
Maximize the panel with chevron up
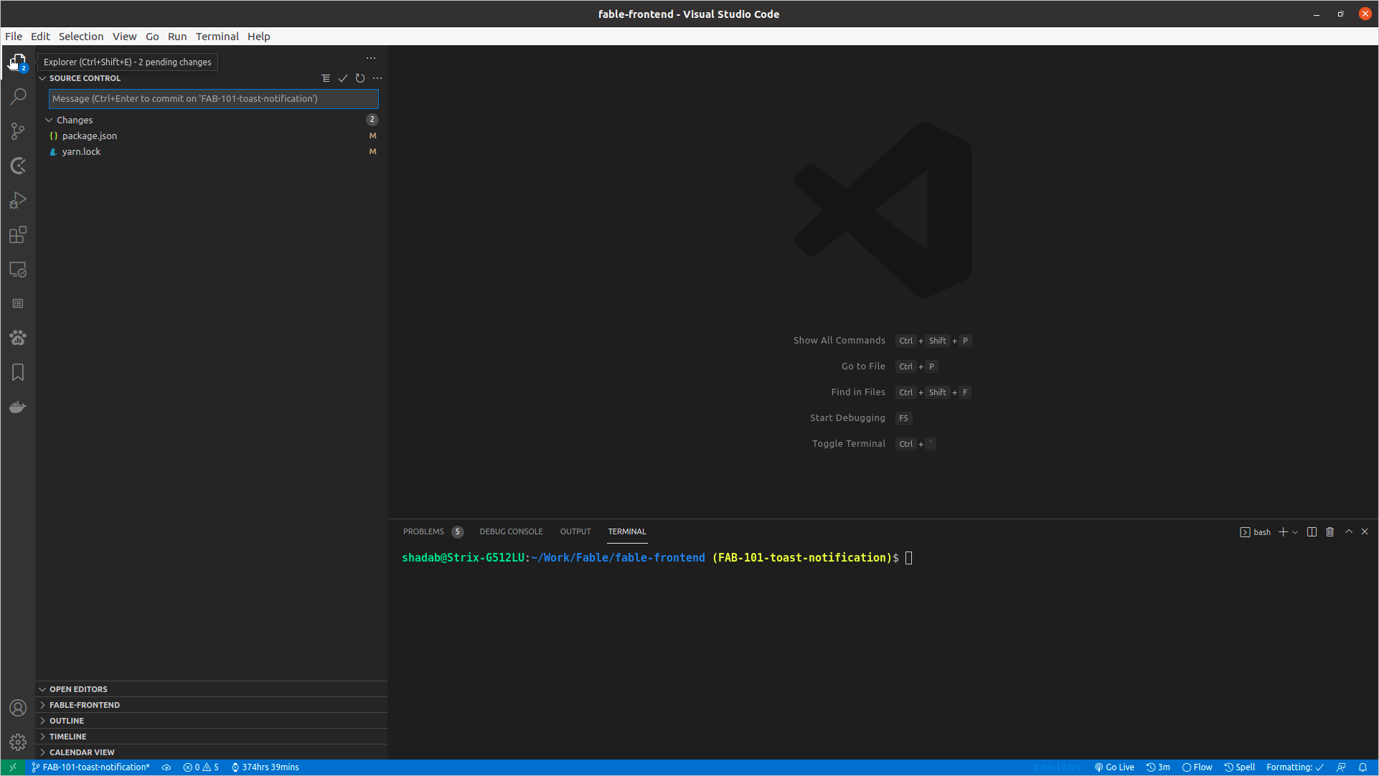pos(1349,531)
